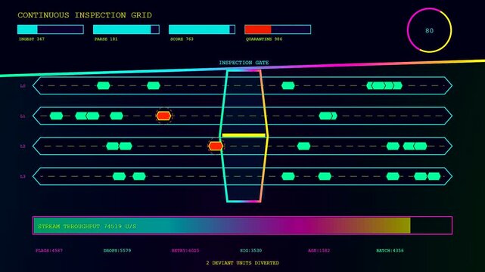Click the CONTINUOUS INSPECTION GRID title
This screenshot has height=272, width=485.
click(x=85, y=15)
